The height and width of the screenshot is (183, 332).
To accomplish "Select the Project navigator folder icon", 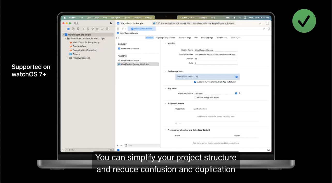I will [x=69, y=29].
